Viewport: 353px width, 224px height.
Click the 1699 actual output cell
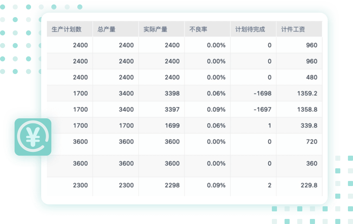(x=162, y=125)
